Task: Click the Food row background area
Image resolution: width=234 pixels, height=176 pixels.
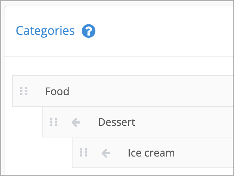Action: tap(149, 91)
